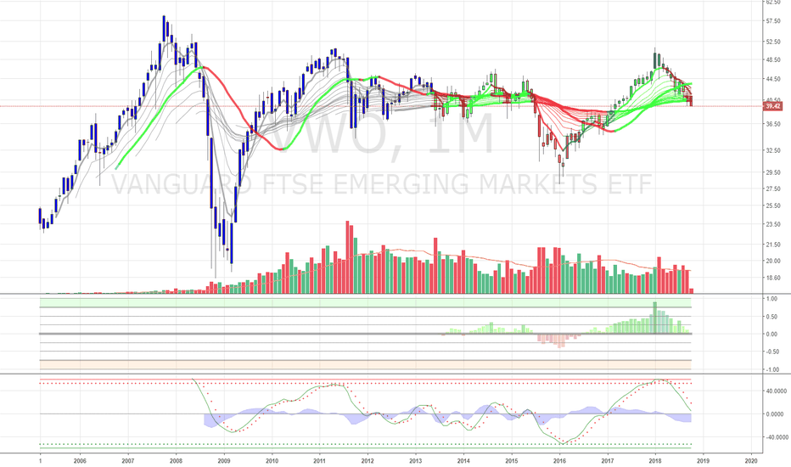This screenshot has height=467, width=791.
Task: Click the 0.50 indicator scale label
Action: tap(771, 317)
